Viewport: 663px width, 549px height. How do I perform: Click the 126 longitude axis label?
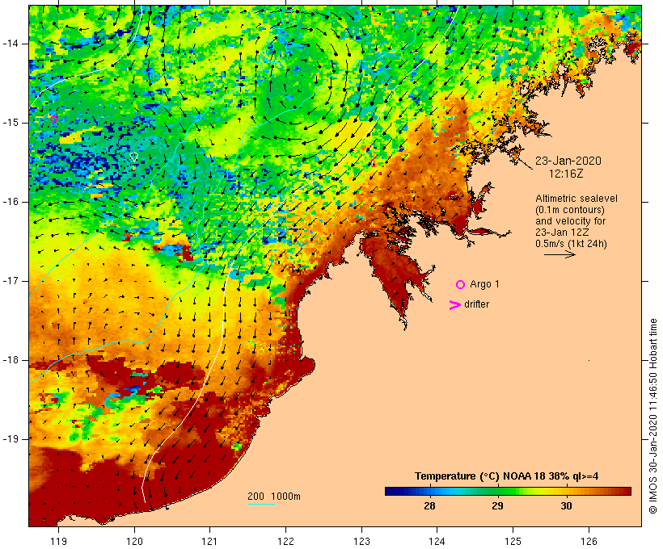pyautogui.click(x=589, y=542)
